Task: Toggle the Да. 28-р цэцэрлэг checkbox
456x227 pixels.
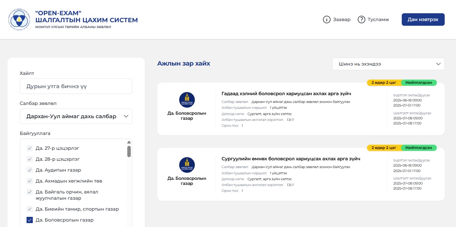Action: coord(29,159)
